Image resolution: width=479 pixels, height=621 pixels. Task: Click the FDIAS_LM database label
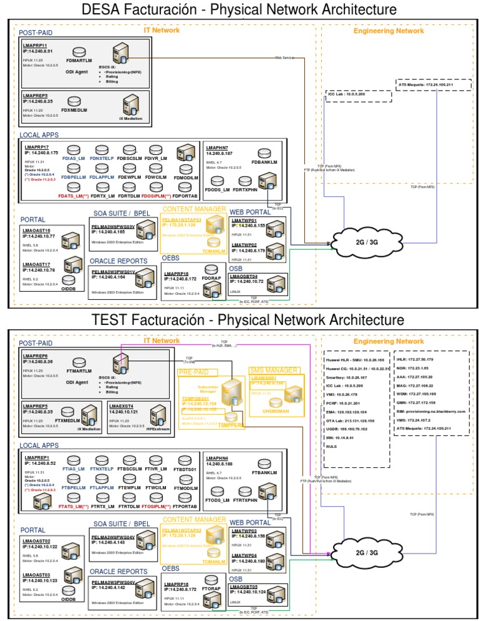coord(74,159)
